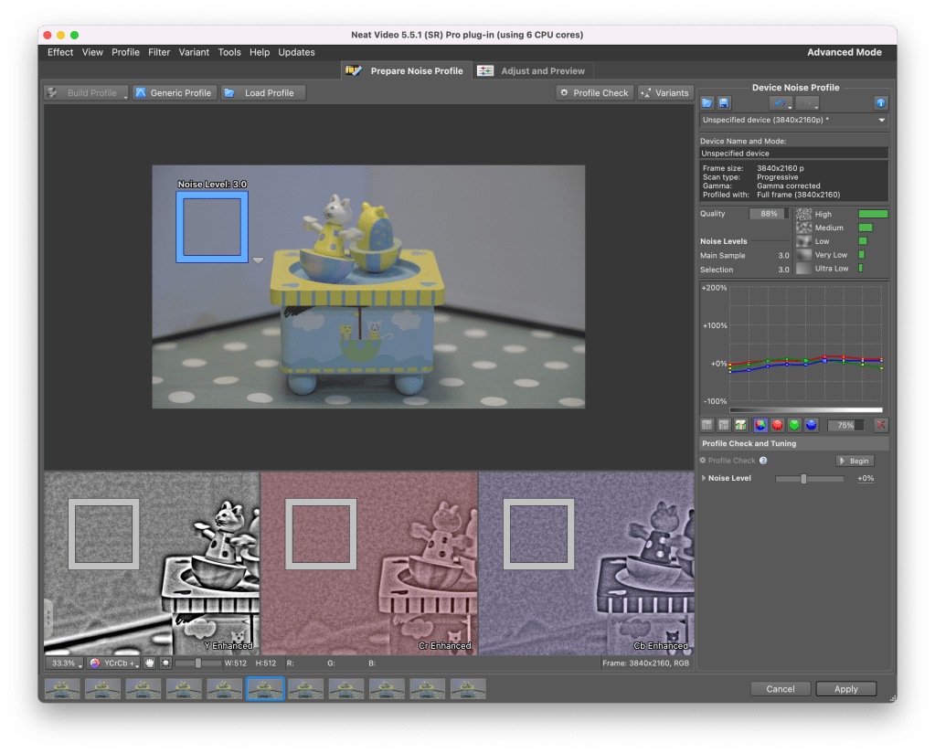Viewport: 935px width, 753px height.
Task: Select the pan hand tool
Action: click(x=149, y=663)
